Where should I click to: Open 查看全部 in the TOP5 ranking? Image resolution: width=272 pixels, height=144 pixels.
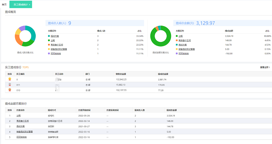point(265,67)
